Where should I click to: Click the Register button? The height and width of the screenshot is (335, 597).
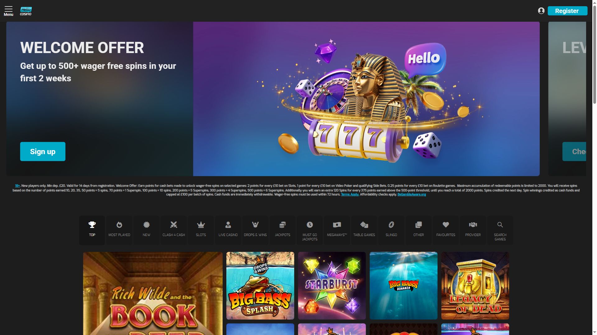(567, 11)
